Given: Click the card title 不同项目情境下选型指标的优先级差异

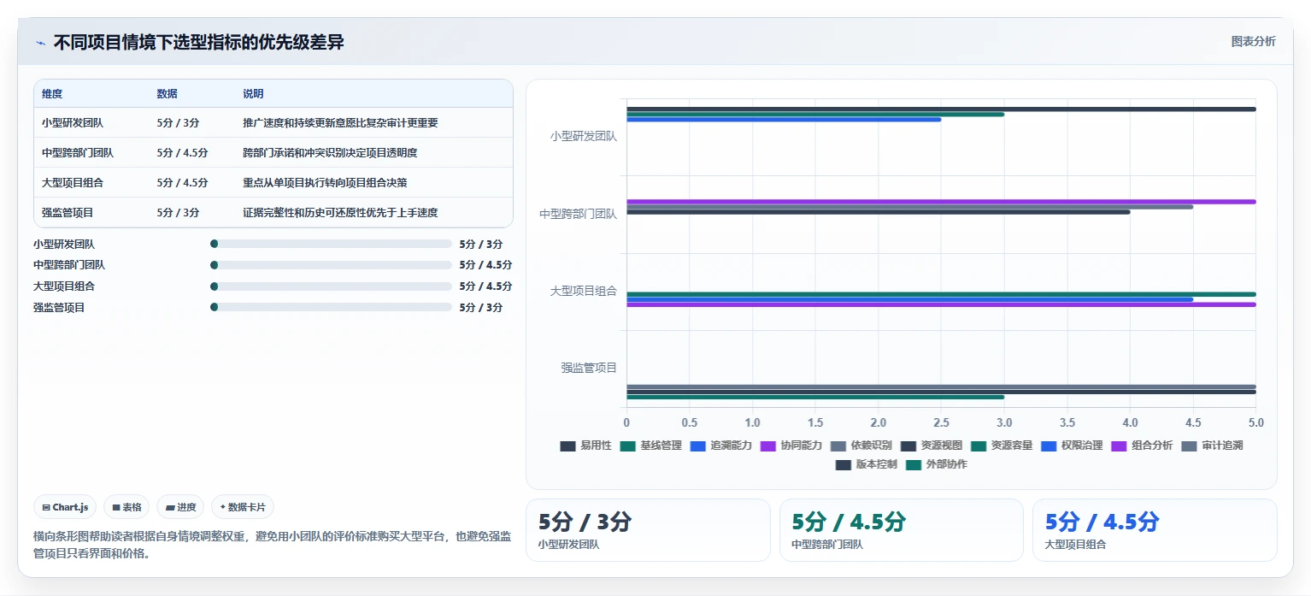Looking at the screenshot, I should 199,43.
